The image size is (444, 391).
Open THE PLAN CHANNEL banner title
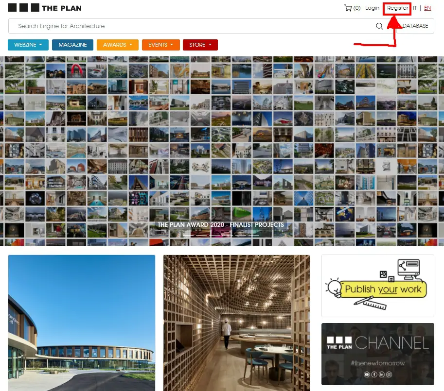click(378, 343)
